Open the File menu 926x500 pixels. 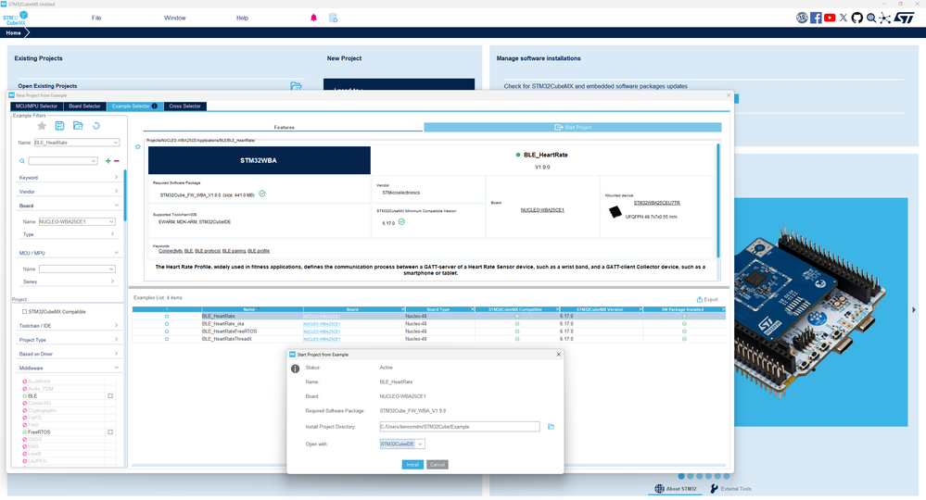96,18
